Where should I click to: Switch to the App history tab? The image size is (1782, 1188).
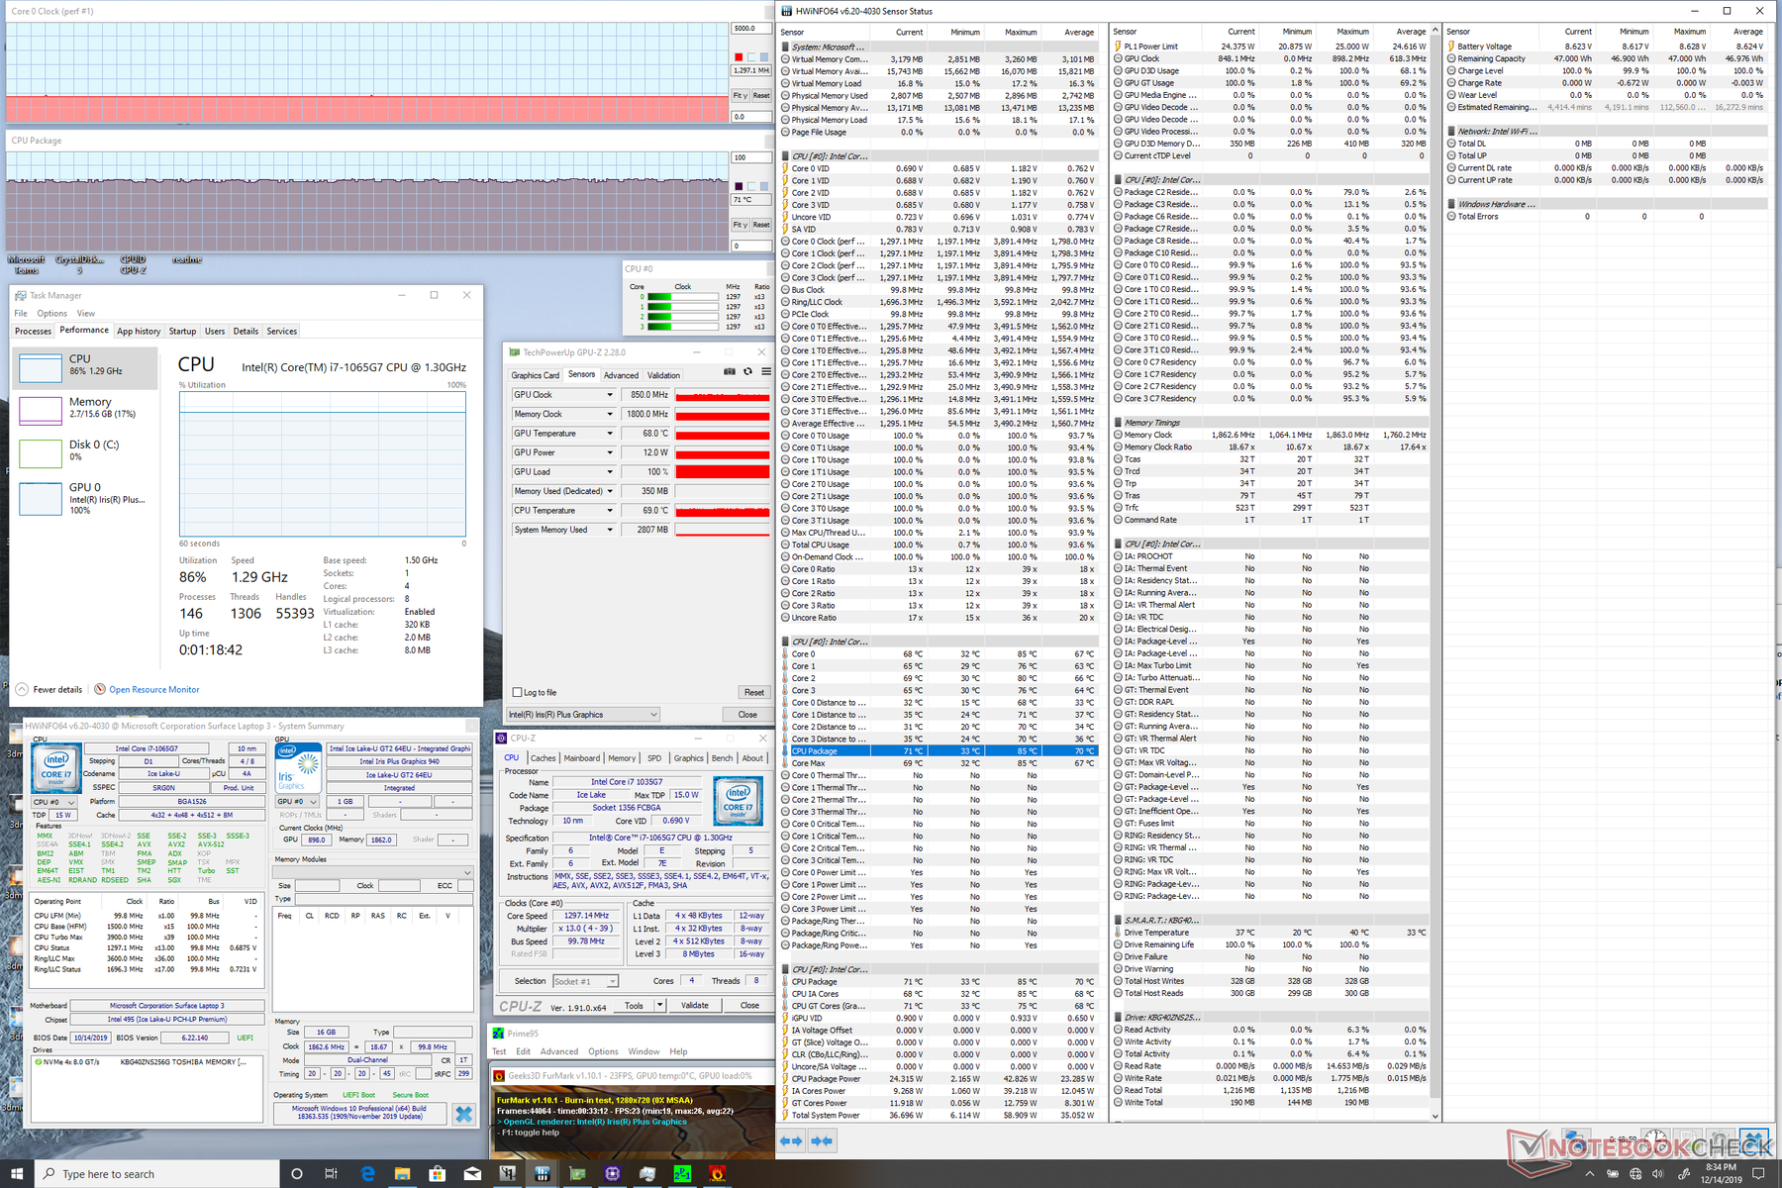[x=139, y=332]
